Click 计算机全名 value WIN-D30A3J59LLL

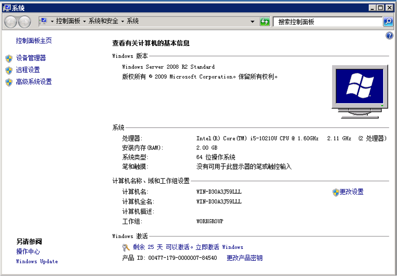click(219, 202)
